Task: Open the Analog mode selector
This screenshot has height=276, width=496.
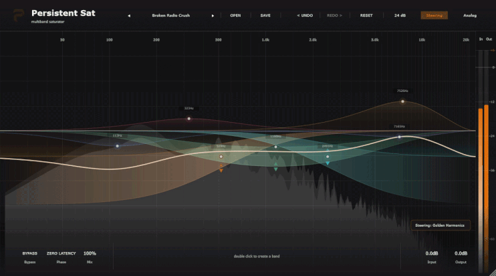Action: 470,15
